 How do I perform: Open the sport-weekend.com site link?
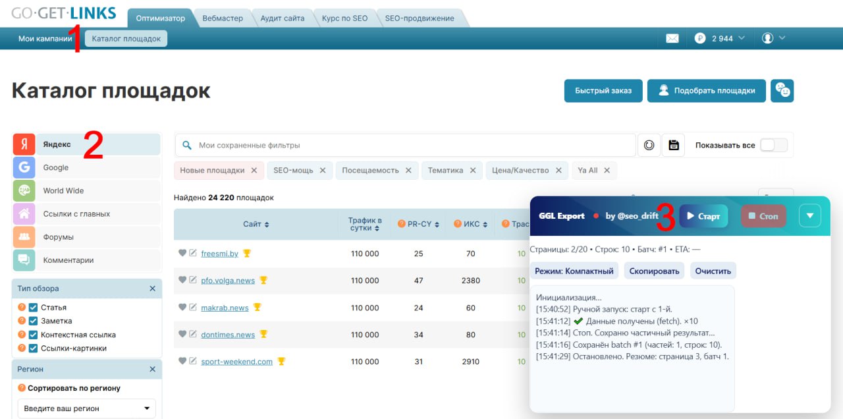click(236, 362)
